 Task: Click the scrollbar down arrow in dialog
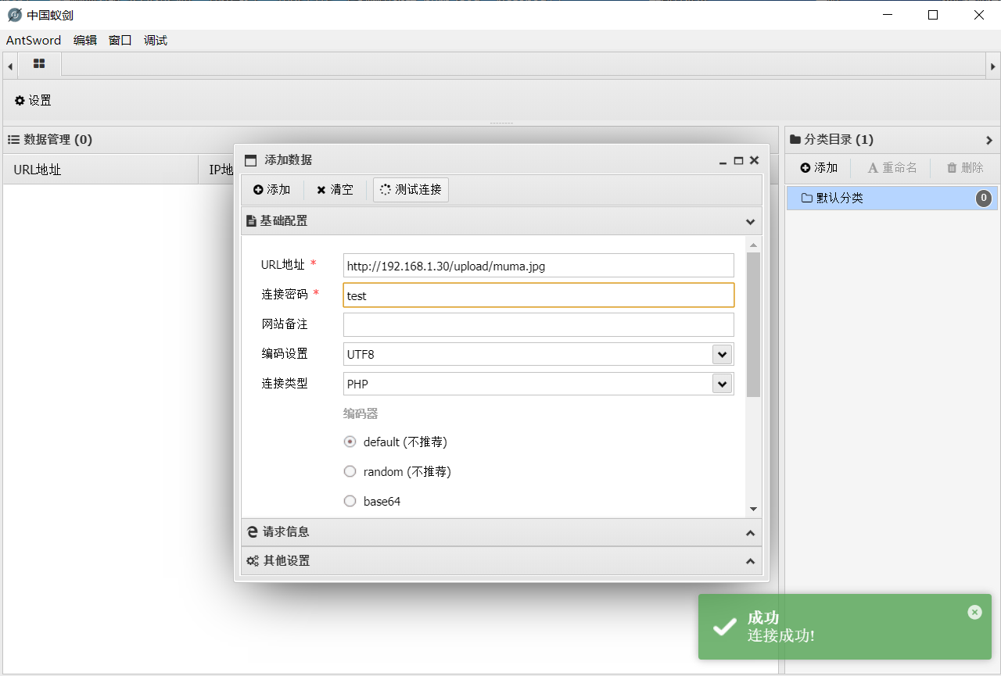(753, 509)
